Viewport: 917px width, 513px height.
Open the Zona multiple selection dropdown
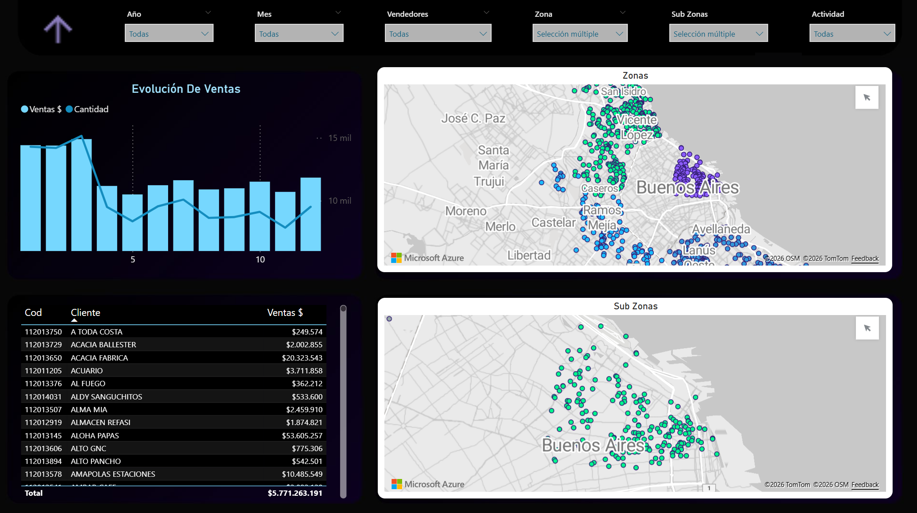[580, 34]
